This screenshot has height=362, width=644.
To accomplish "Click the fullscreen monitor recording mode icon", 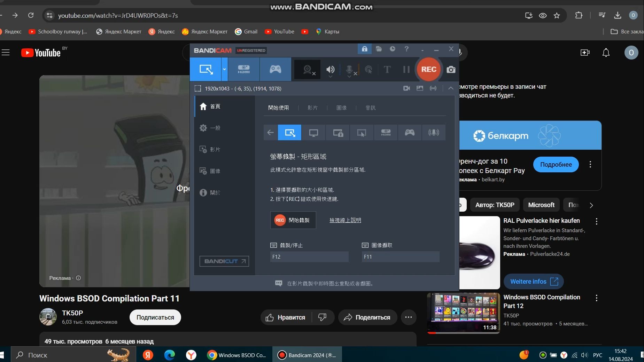I will point(313,133).
